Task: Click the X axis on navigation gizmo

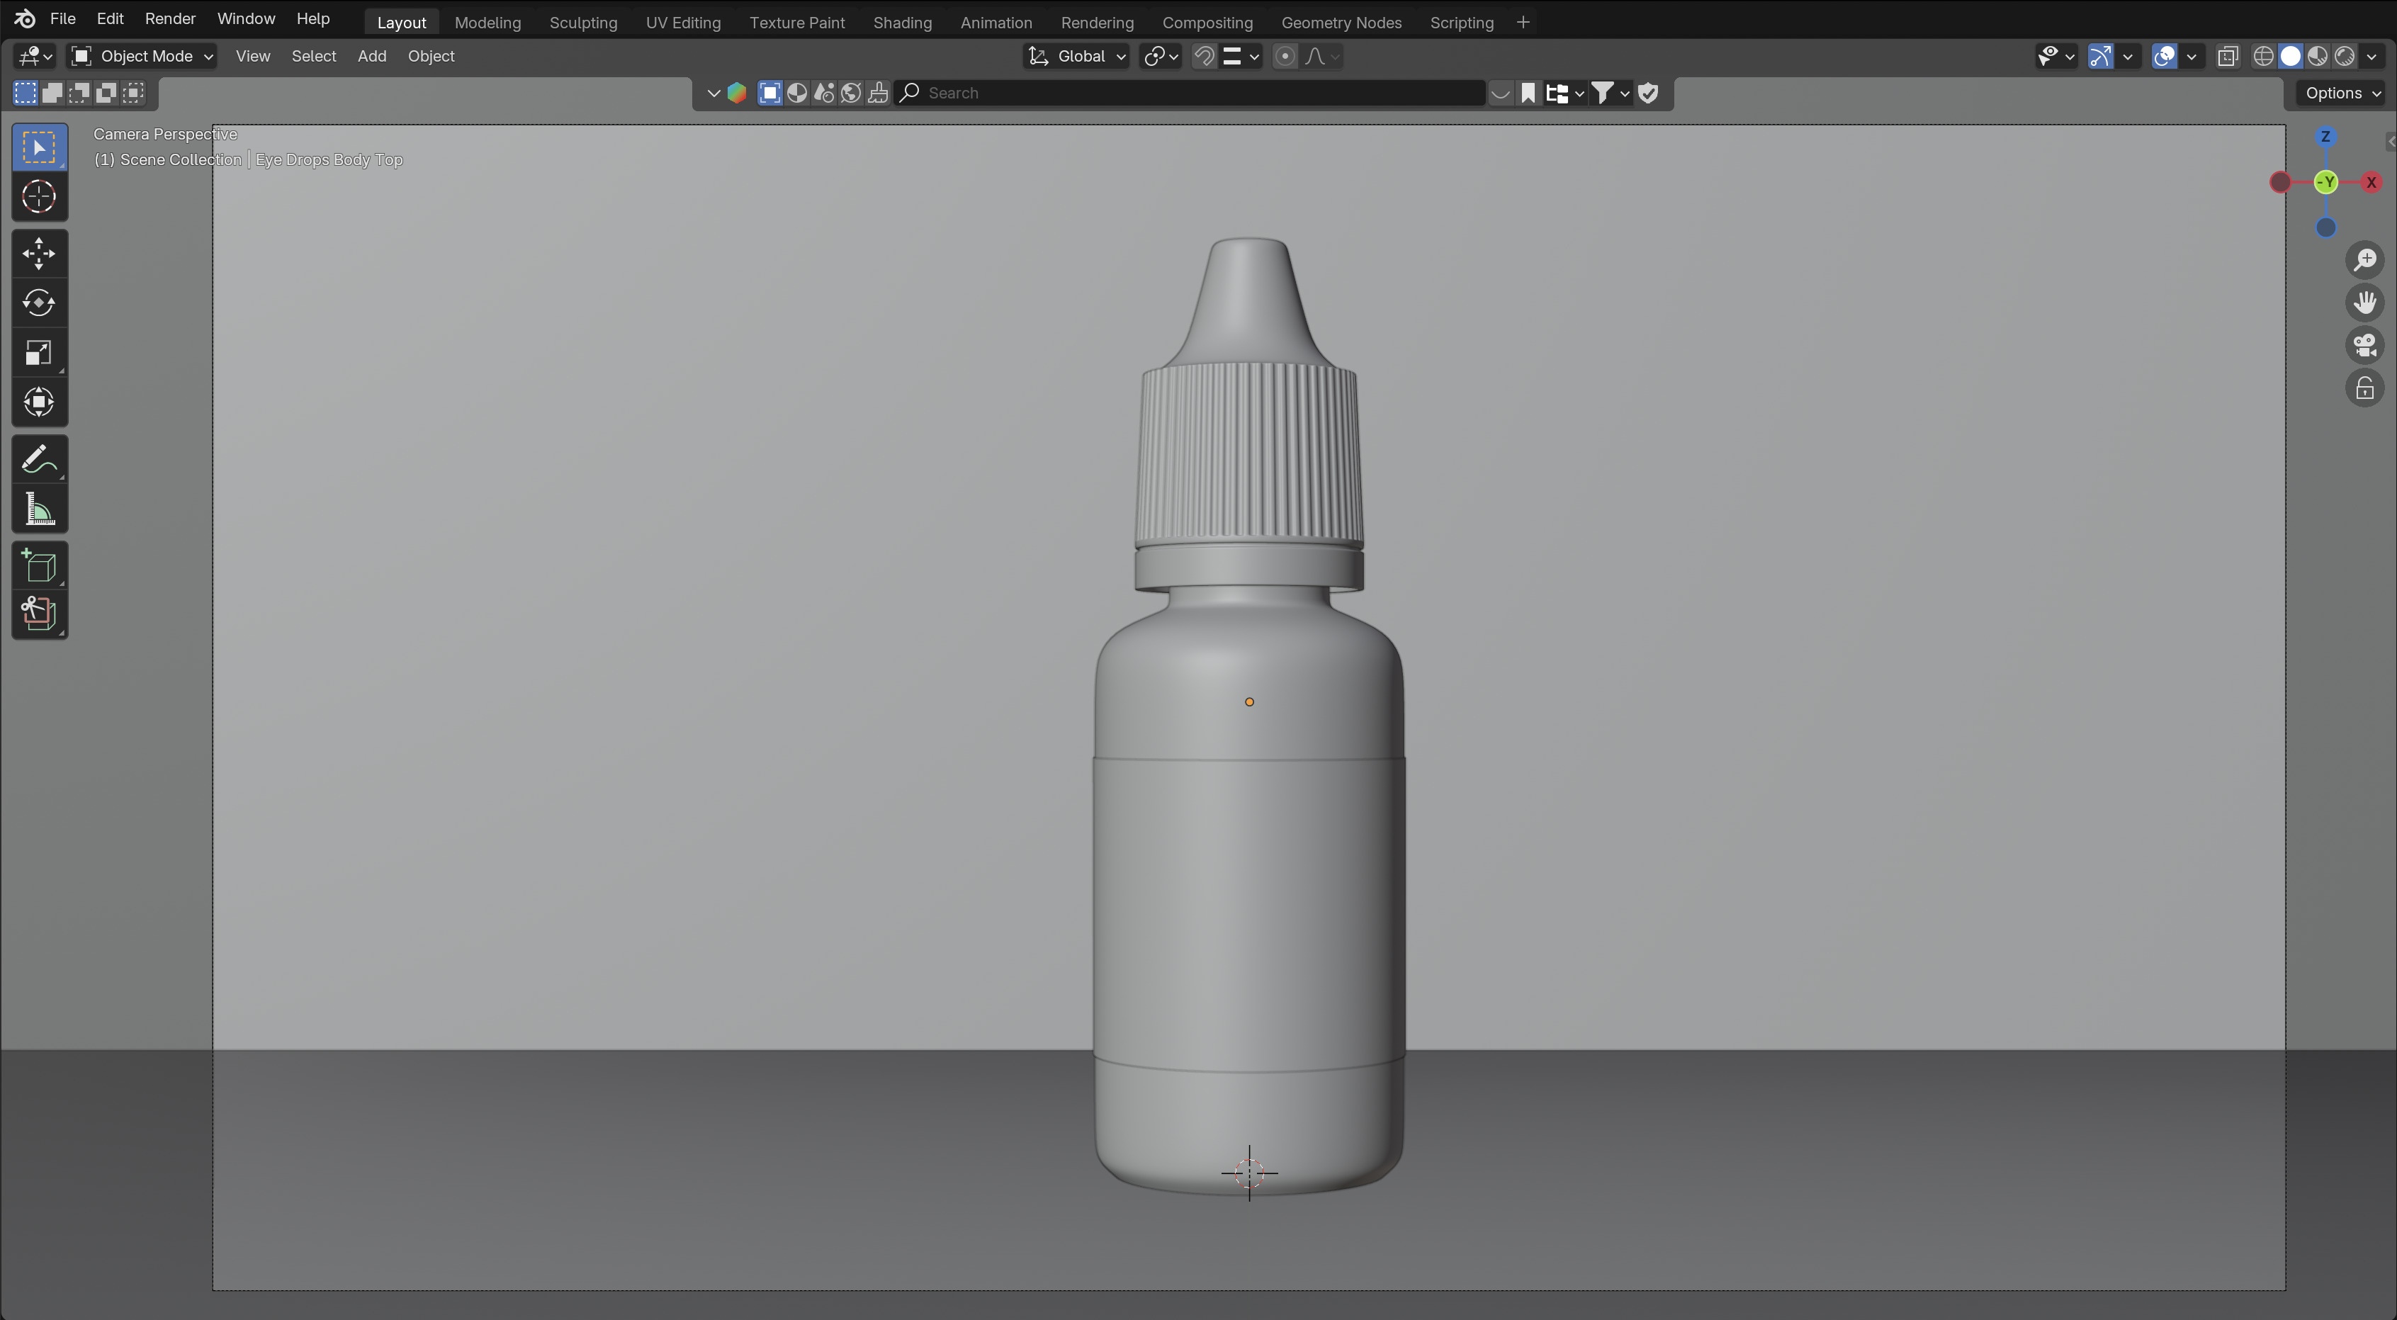Action: [2371, 182]
